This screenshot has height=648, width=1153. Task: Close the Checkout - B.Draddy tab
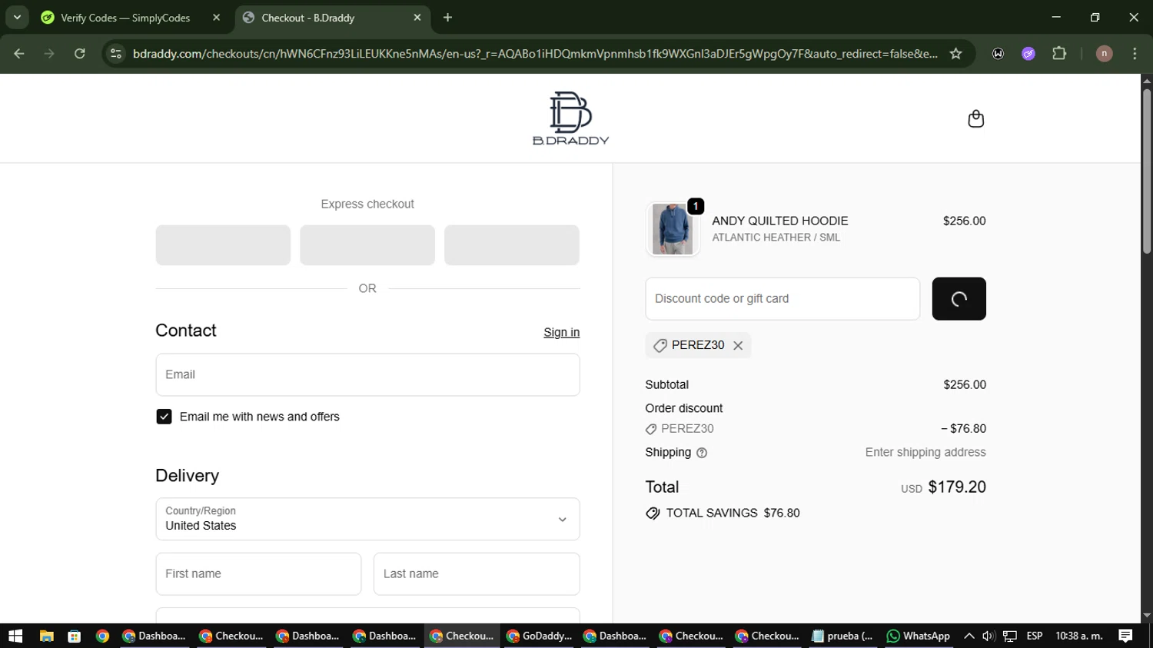coord(417,18)
